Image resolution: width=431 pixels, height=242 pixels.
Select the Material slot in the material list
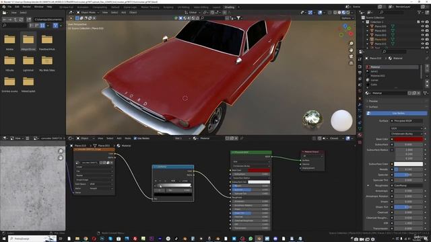coord(393,67)
